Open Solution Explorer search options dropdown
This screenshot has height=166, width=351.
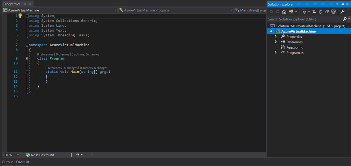[x=349, y=19]
